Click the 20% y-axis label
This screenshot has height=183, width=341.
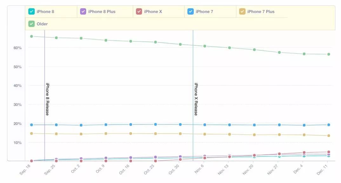coord(17,124)
